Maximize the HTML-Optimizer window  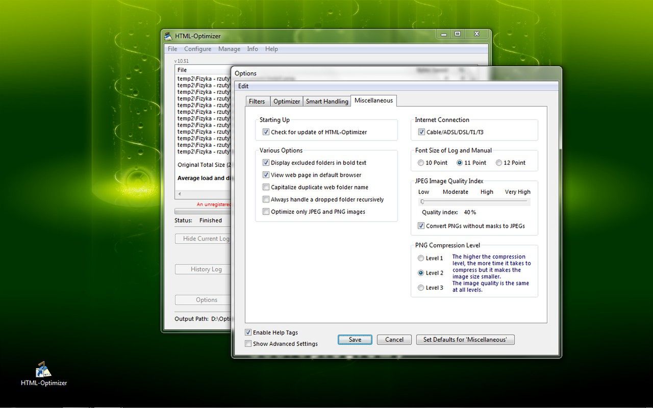458,34
